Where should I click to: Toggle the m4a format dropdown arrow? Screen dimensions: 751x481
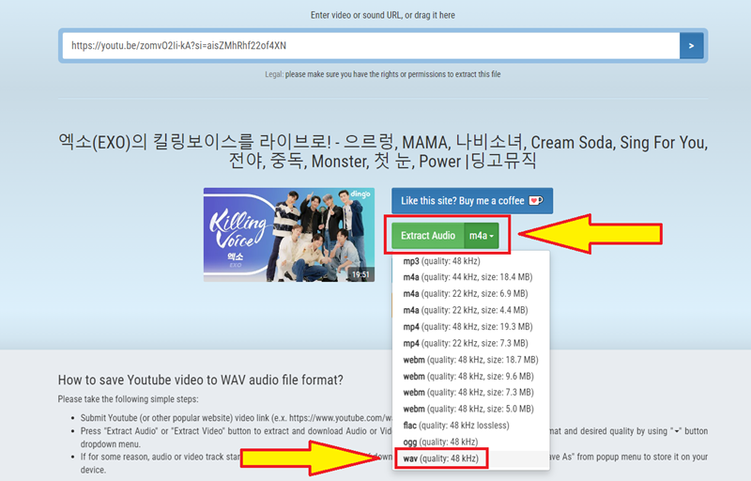483,235
